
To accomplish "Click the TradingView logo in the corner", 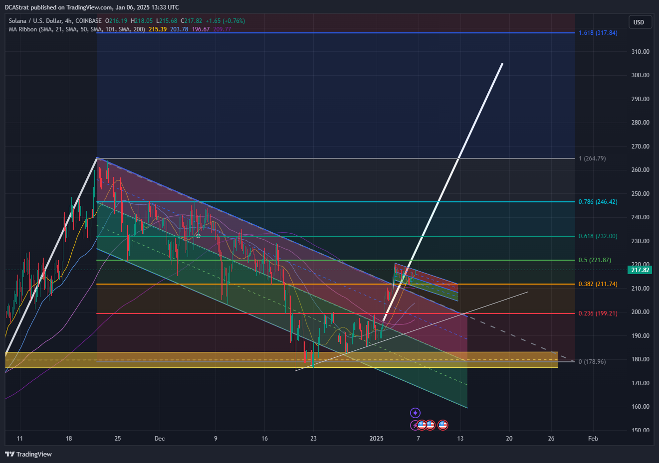I will coord(28,454).
